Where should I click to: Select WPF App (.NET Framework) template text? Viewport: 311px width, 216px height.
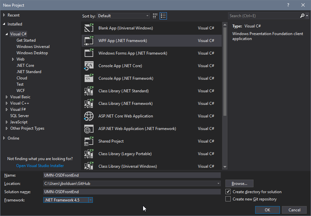[123, 40]
